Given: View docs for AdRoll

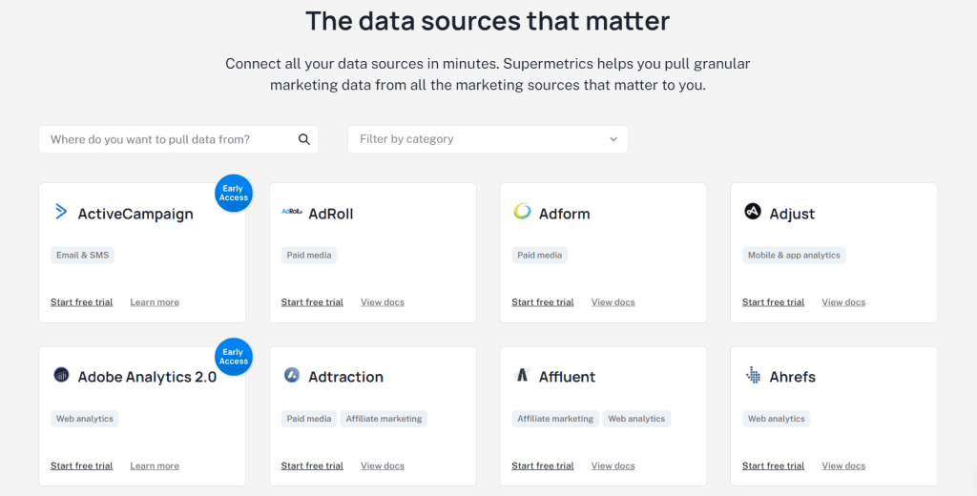Looking at the screenshot, I should click(x=383, y=302).
